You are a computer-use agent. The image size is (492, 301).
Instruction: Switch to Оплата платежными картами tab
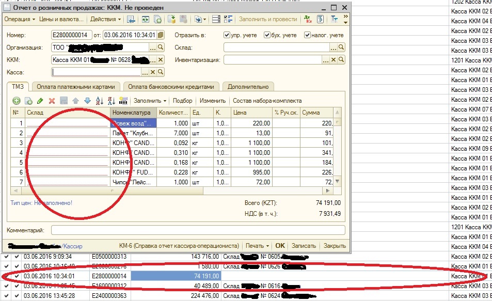click(75, 87)
